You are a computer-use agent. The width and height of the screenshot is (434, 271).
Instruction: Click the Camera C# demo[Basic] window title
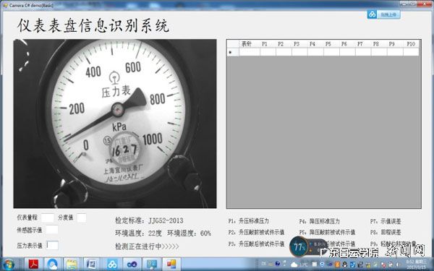point(31,5)
